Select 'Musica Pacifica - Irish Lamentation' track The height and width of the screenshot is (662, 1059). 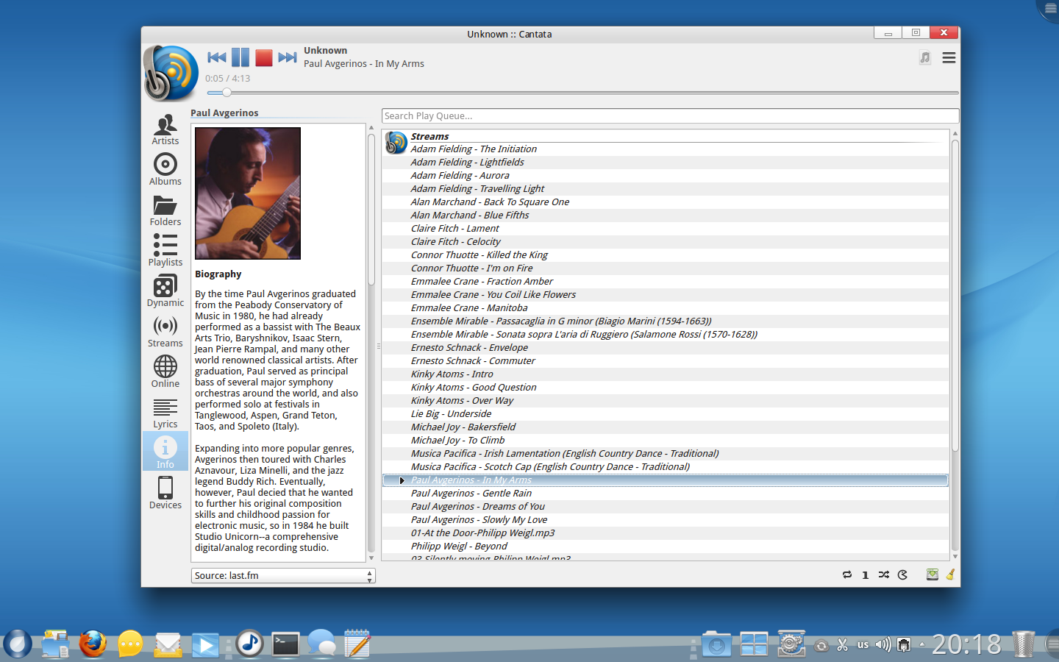[665, 453]
